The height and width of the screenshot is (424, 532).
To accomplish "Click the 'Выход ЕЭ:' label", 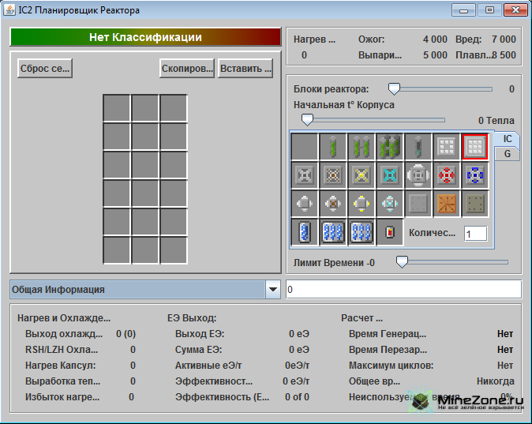I will point(200,334).
